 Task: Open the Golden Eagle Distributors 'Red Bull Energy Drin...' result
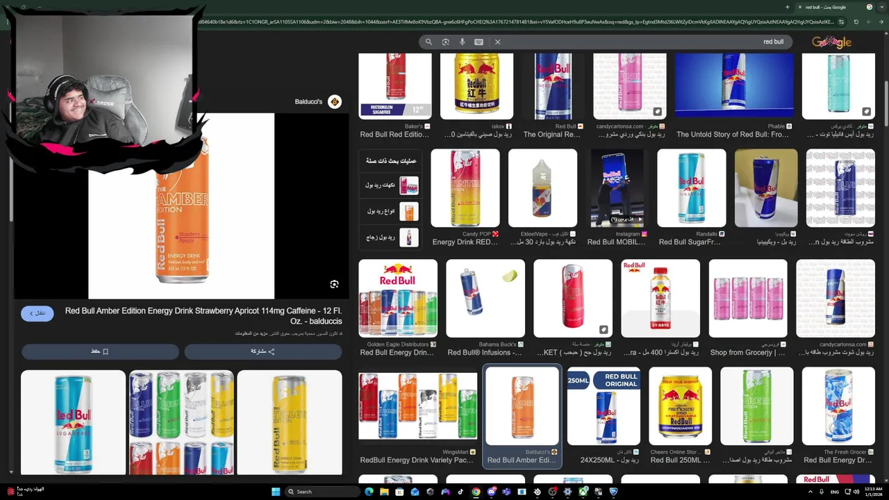tap(397, 308)
